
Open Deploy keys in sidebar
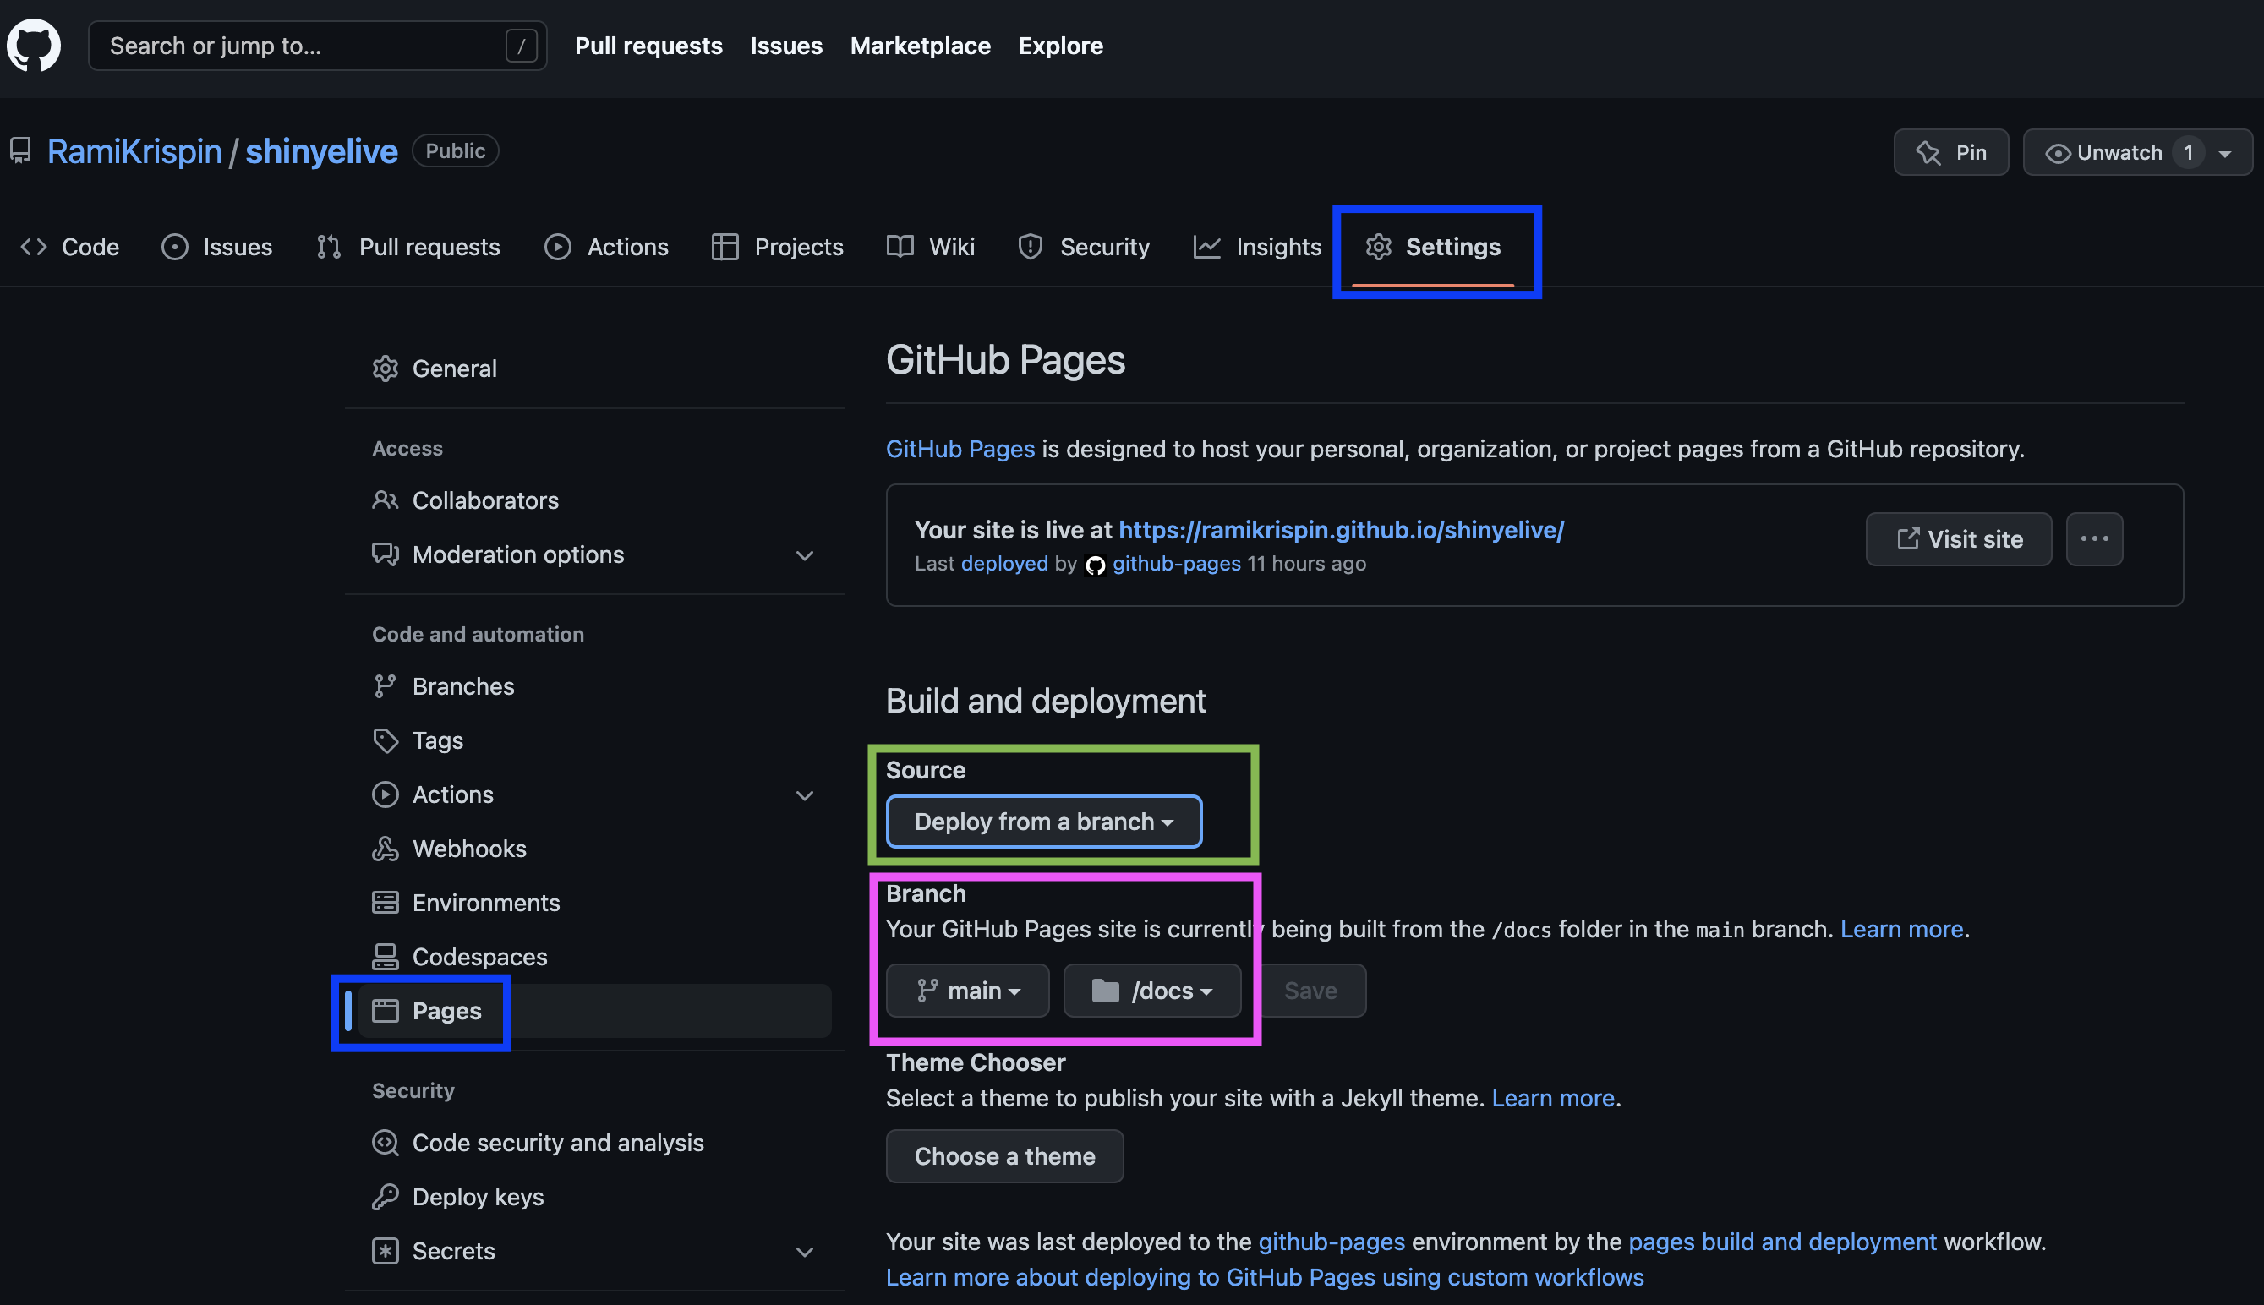478,1197
